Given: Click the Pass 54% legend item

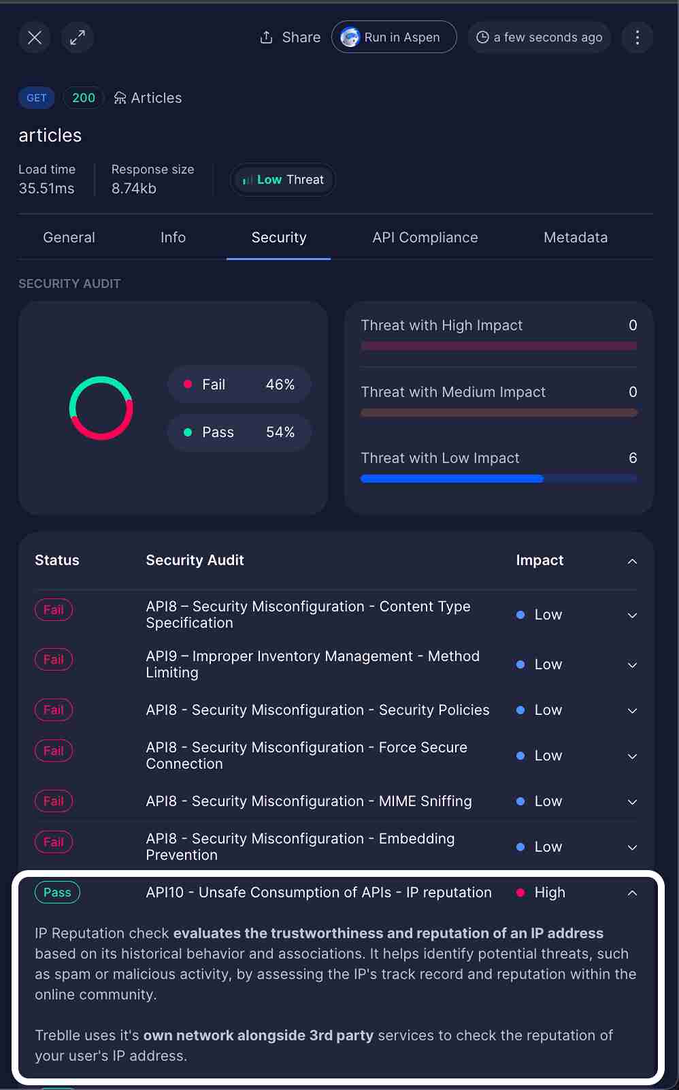Looking at the screenshot, I should (239, 432).
